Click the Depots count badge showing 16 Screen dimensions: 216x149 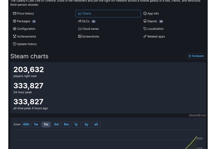point(161,22)
